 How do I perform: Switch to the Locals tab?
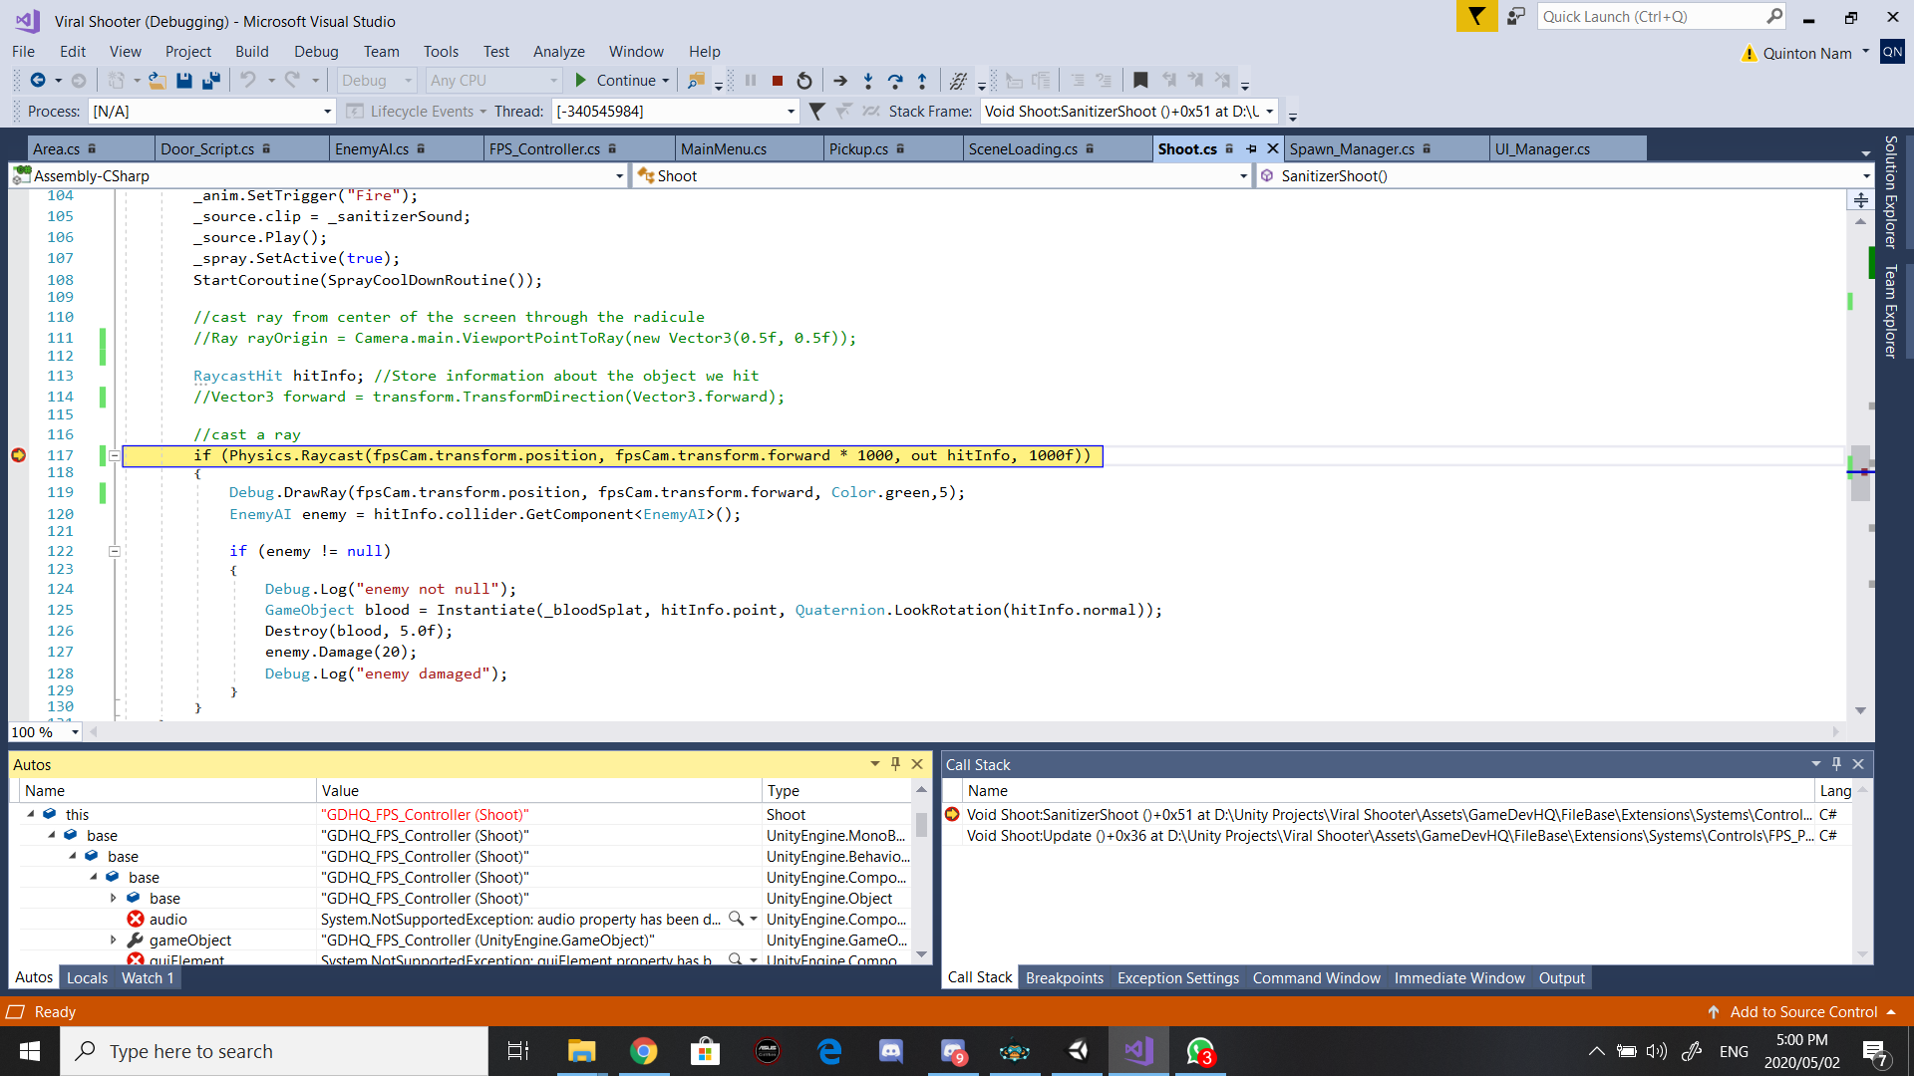click(x=87, y=978)
